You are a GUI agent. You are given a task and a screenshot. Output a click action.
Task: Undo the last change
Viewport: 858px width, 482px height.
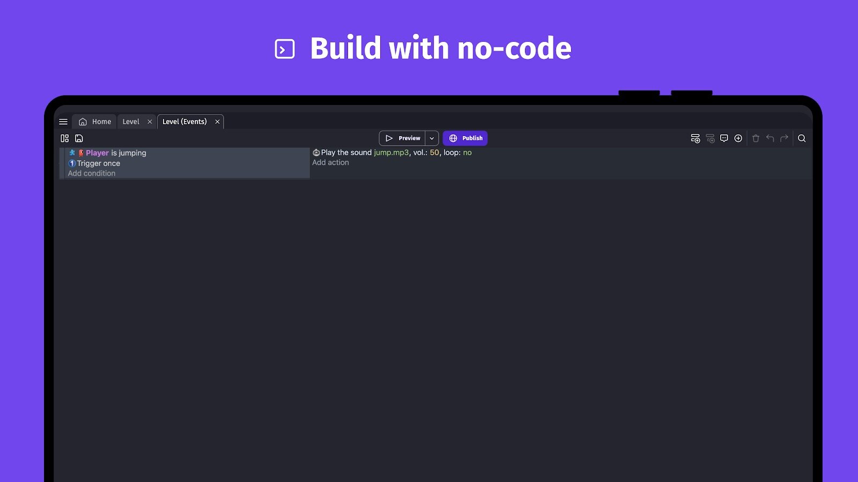770,138
